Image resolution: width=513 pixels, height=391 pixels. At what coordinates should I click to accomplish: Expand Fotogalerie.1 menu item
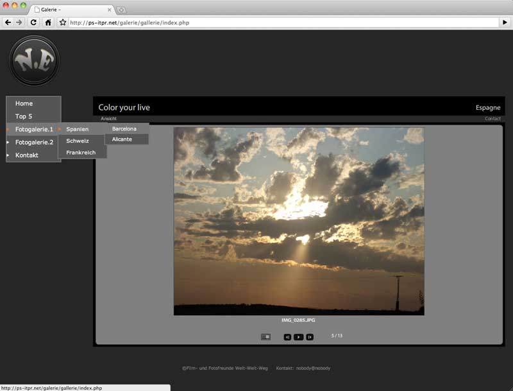point(34,129)
